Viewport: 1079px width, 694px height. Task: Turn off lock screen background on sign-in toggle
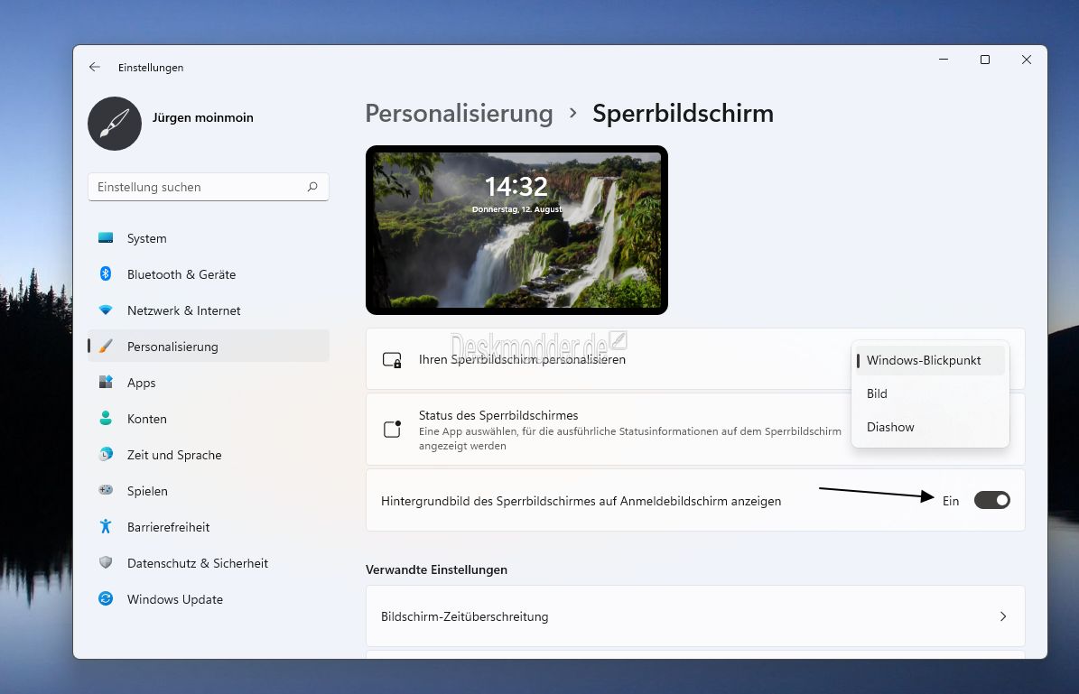(991, 500)
